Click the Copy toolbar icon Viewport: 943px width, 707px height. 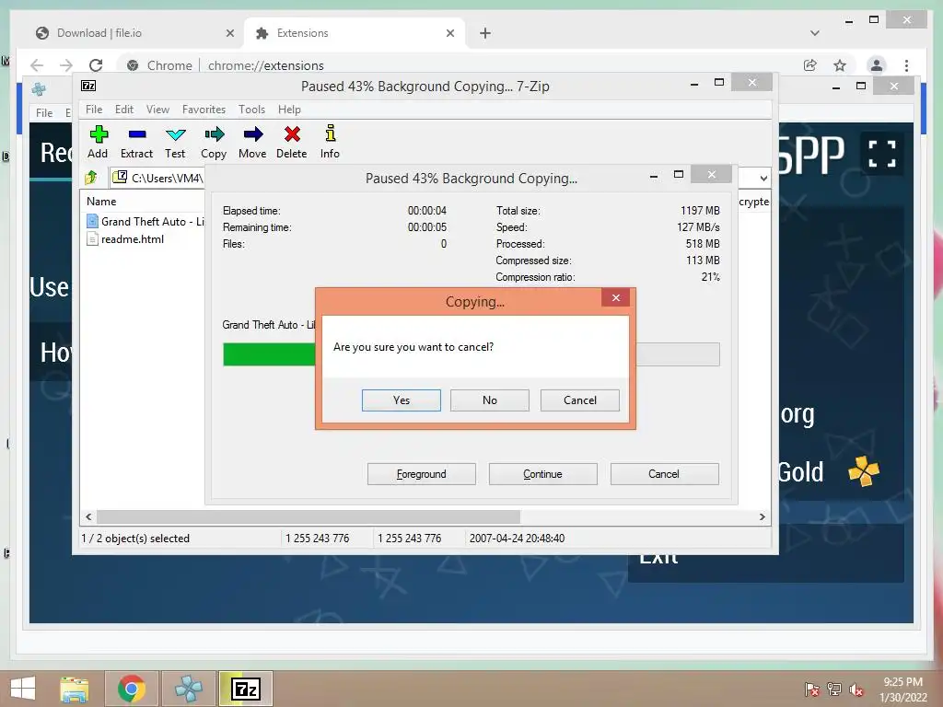214,134
